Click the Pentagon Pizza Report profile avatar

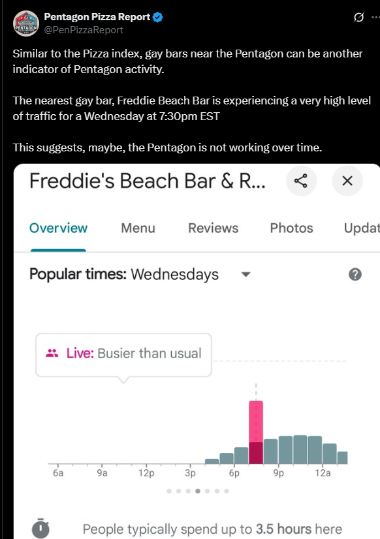[x=26, y=23]
